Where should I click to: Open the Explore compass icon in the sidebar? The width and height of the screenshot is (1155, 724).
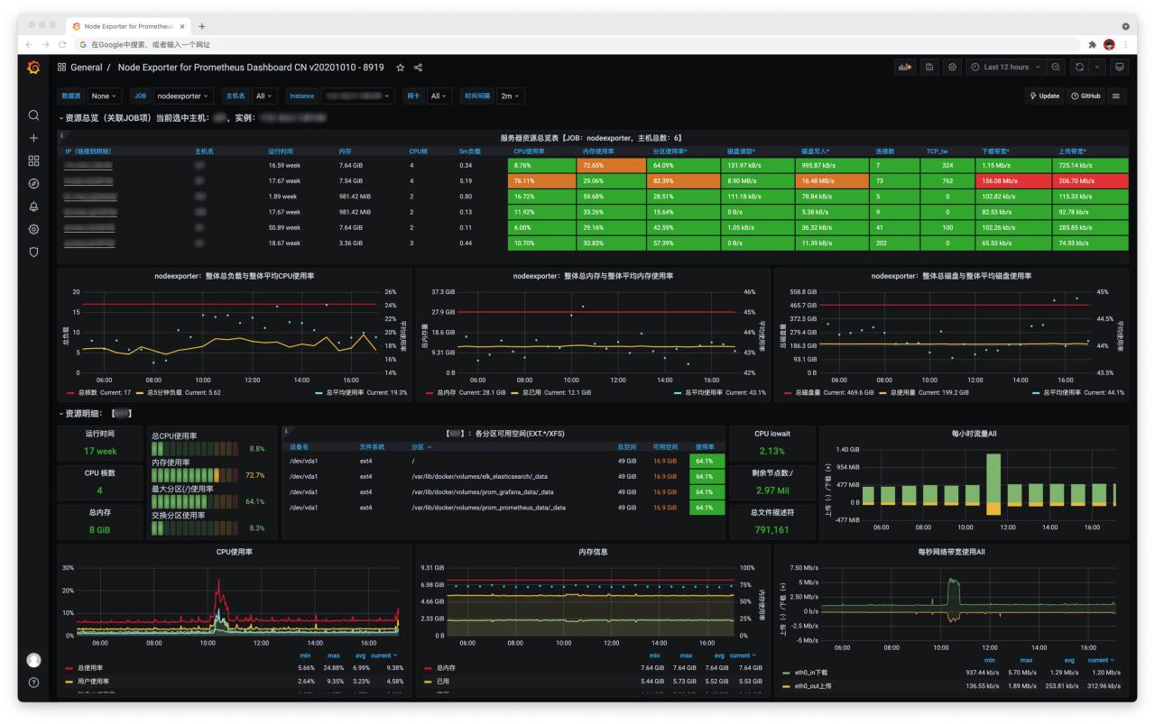point(33,185)
